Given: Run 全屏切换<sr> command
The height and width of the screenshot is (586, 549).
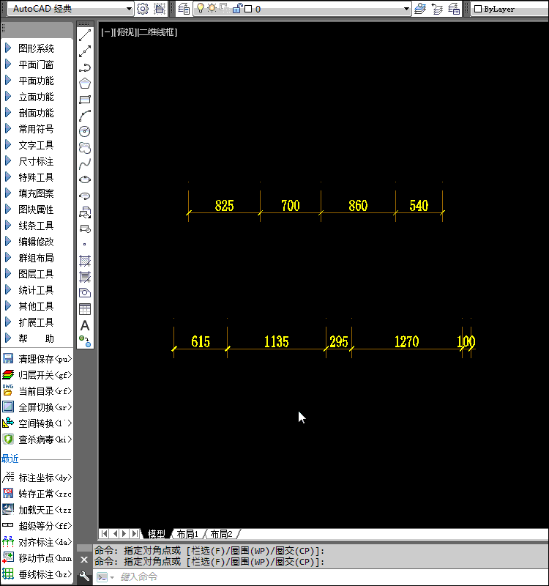Looking at the screenshot, I should coord(37,407).
